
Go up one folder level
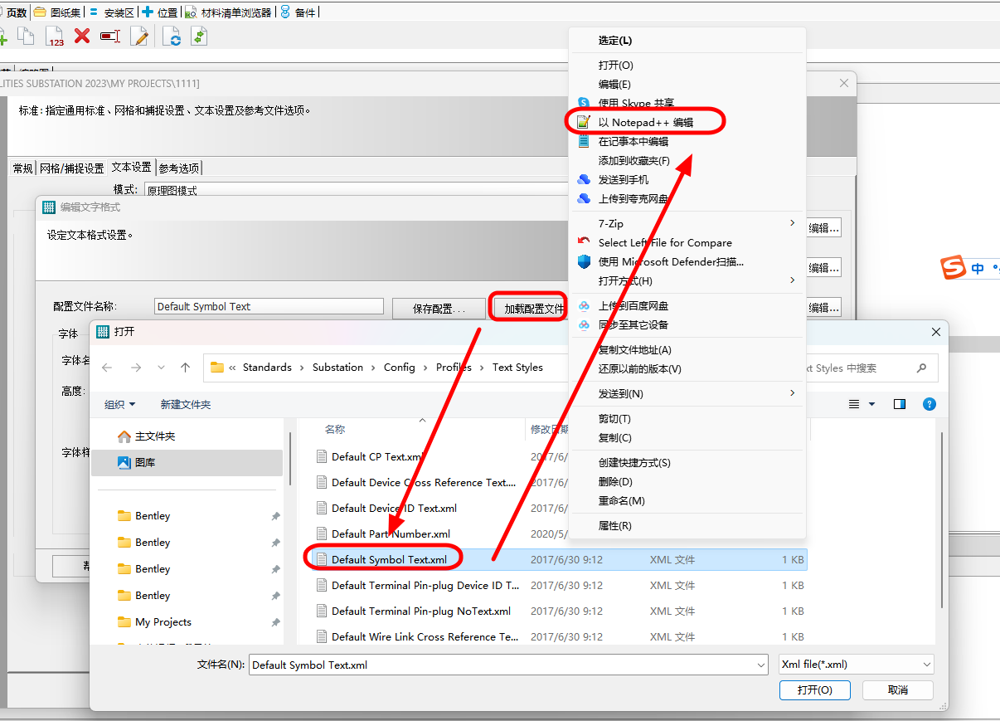pyautogui.click(x=185, y=368)
